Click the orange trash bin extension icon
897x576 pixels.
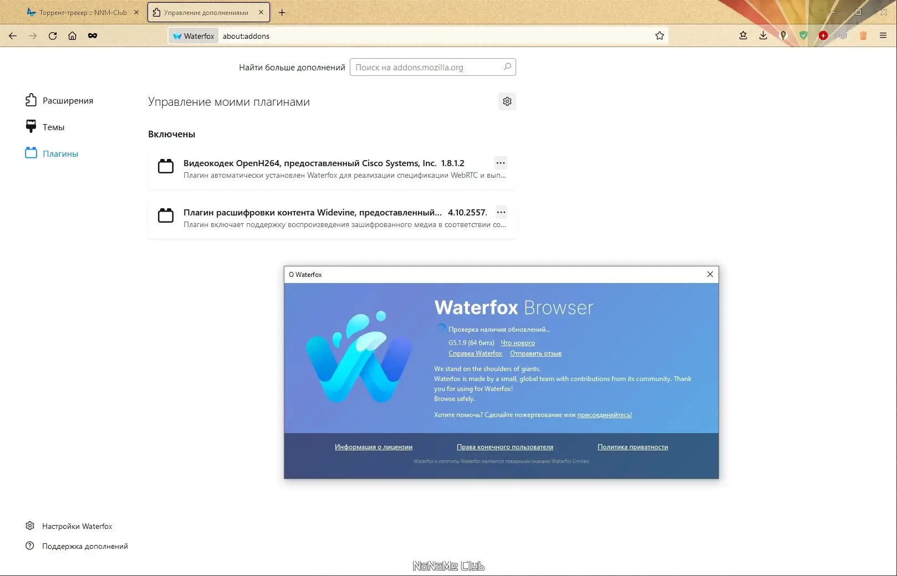pos(863,35)
